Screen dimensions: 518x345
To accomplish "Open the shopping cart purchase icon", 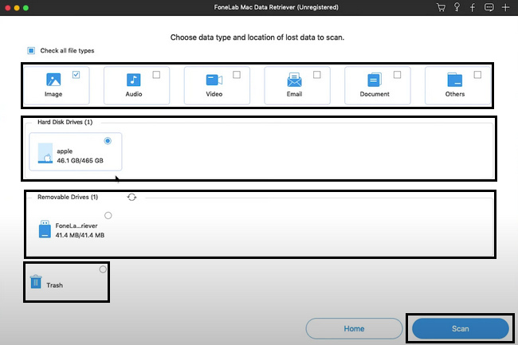I will click(x=441, y=7).
